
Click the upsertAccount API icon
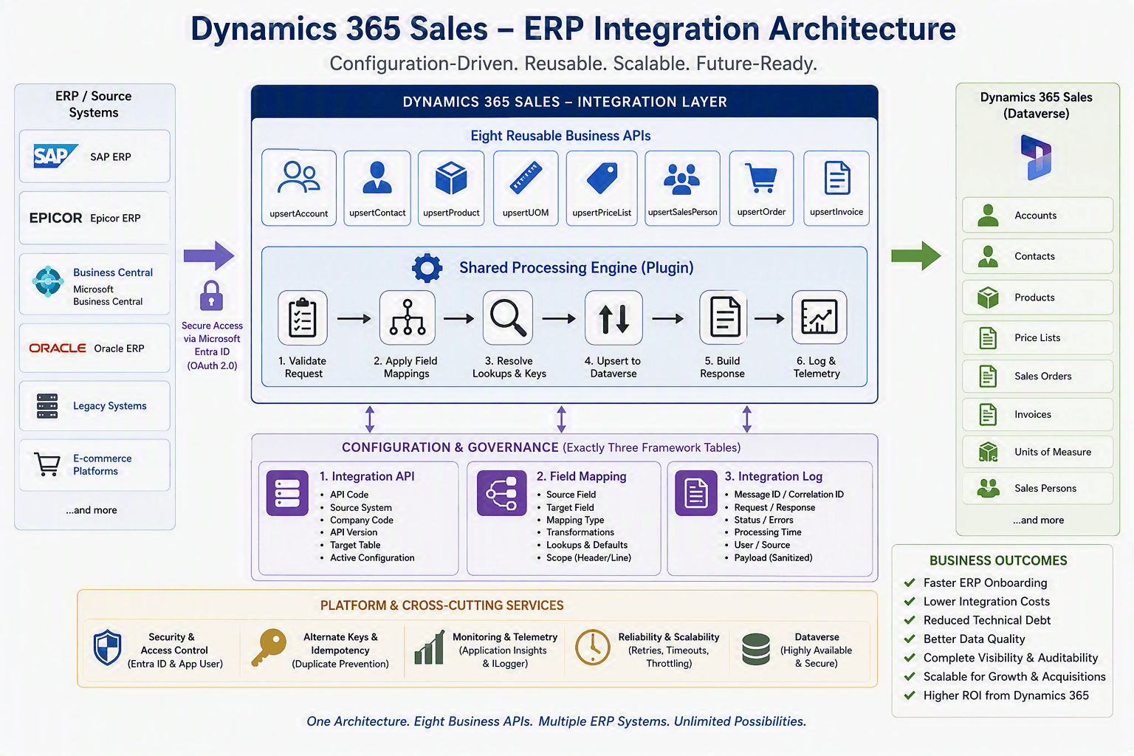click(x=298, y=178)
